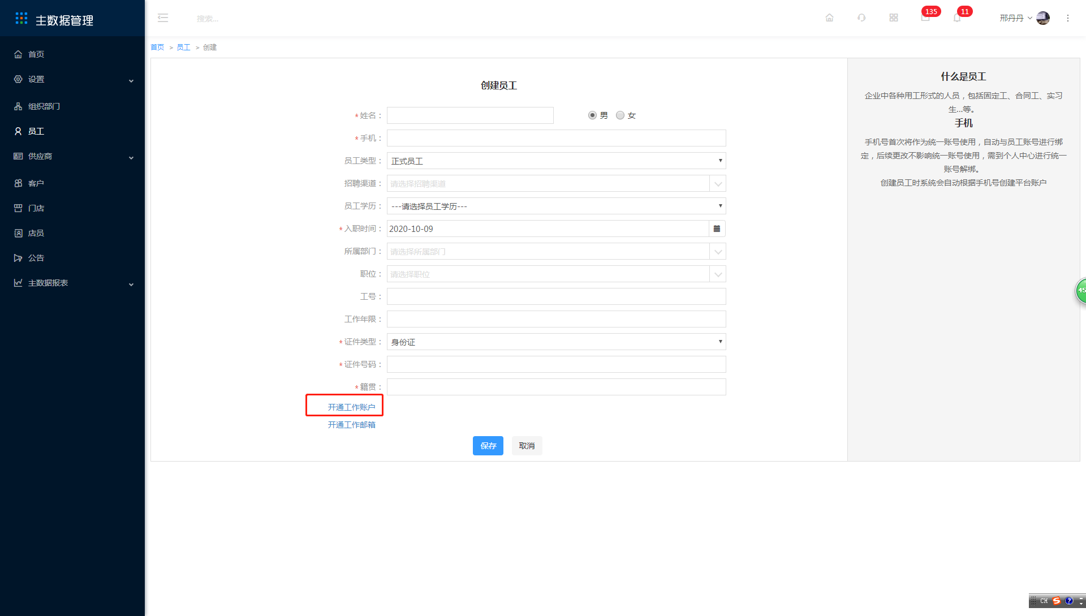Click the CH language indicator in tray
1086x616 pixels.
tap(1044, 601)
